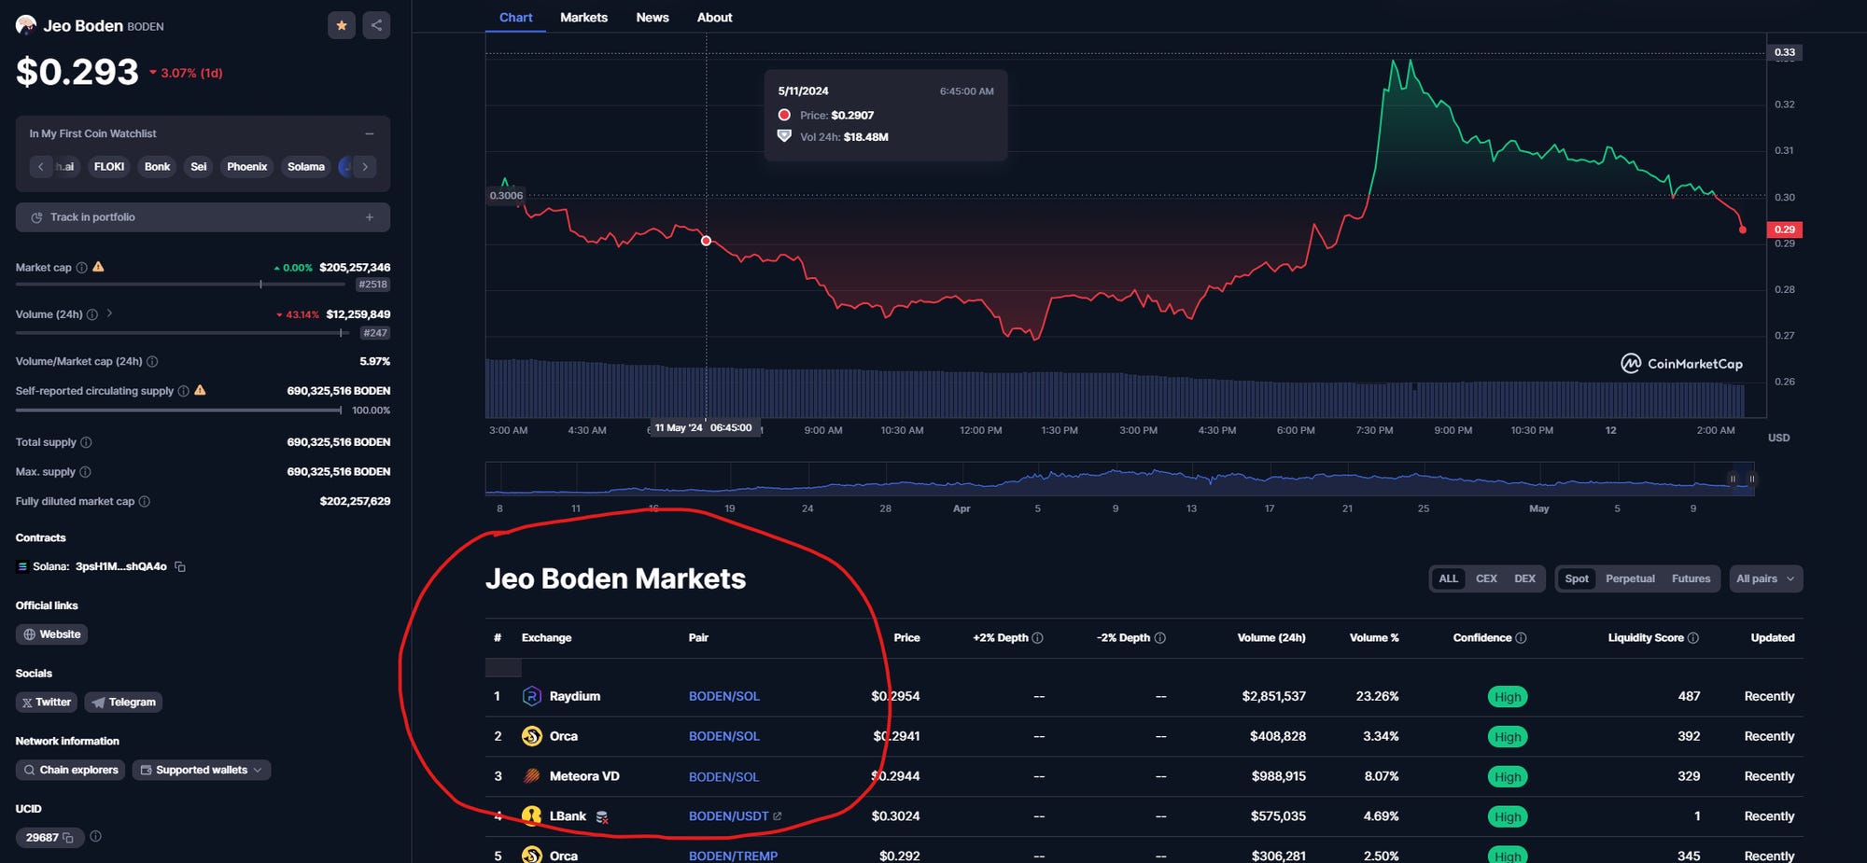Star Jeo Boden as favorite
Screen dimensions: 1867x863
click(x=342, y=25)
